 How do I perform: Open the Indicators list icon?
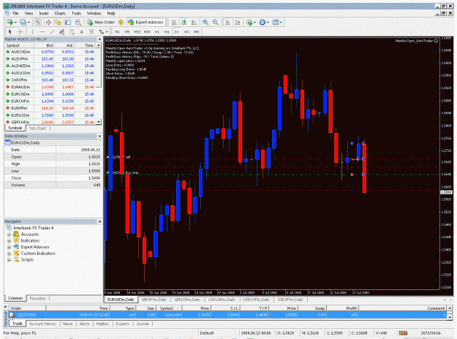249,22
